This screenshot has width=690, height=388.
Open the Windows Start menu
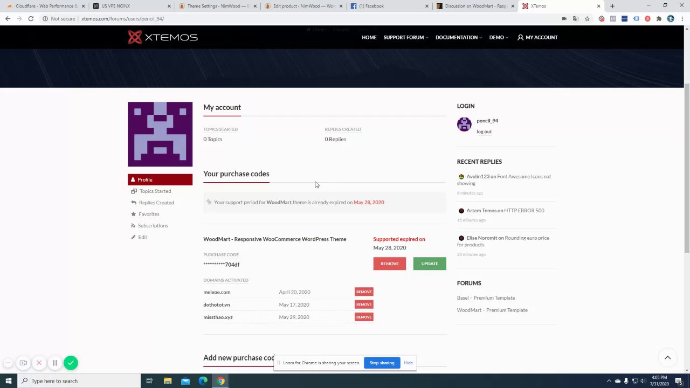[x=8, y=381]
